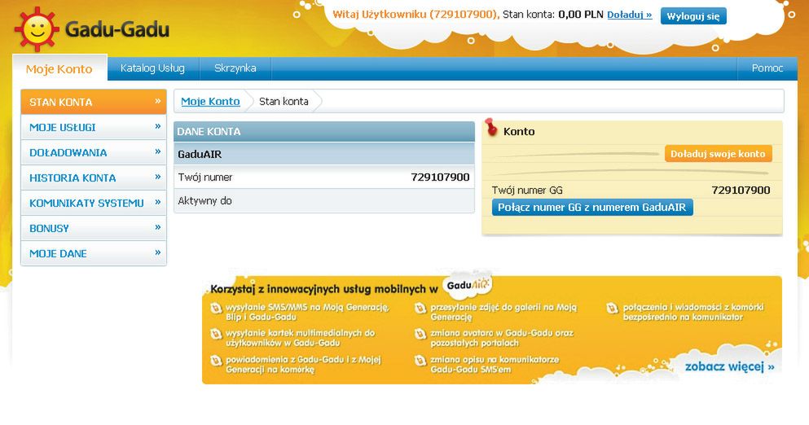This screenshot has width=809, height=425.
Task: Click the 'Doładuj »' link in header
Action: pyautogui.click(x=630, y=15)
